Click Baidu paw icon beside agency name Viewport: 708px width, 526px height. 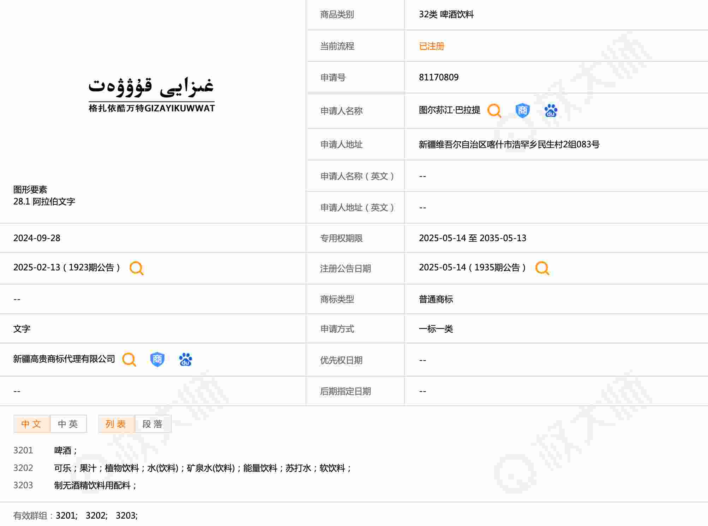[x=185, y=359]
